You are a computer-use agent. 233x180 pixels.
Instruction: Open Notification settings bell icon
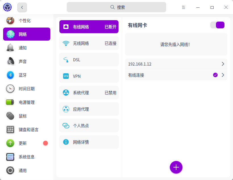pos(10,48)
